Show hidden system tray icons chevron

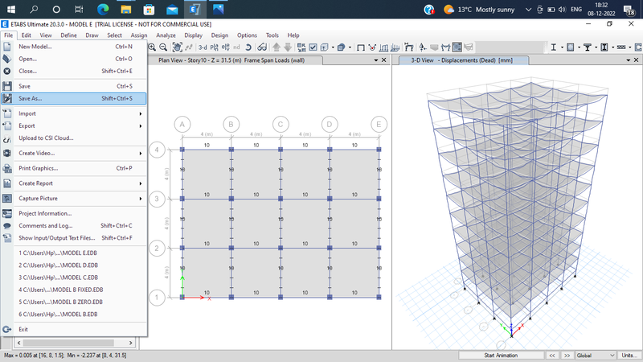tap(528, 9)
